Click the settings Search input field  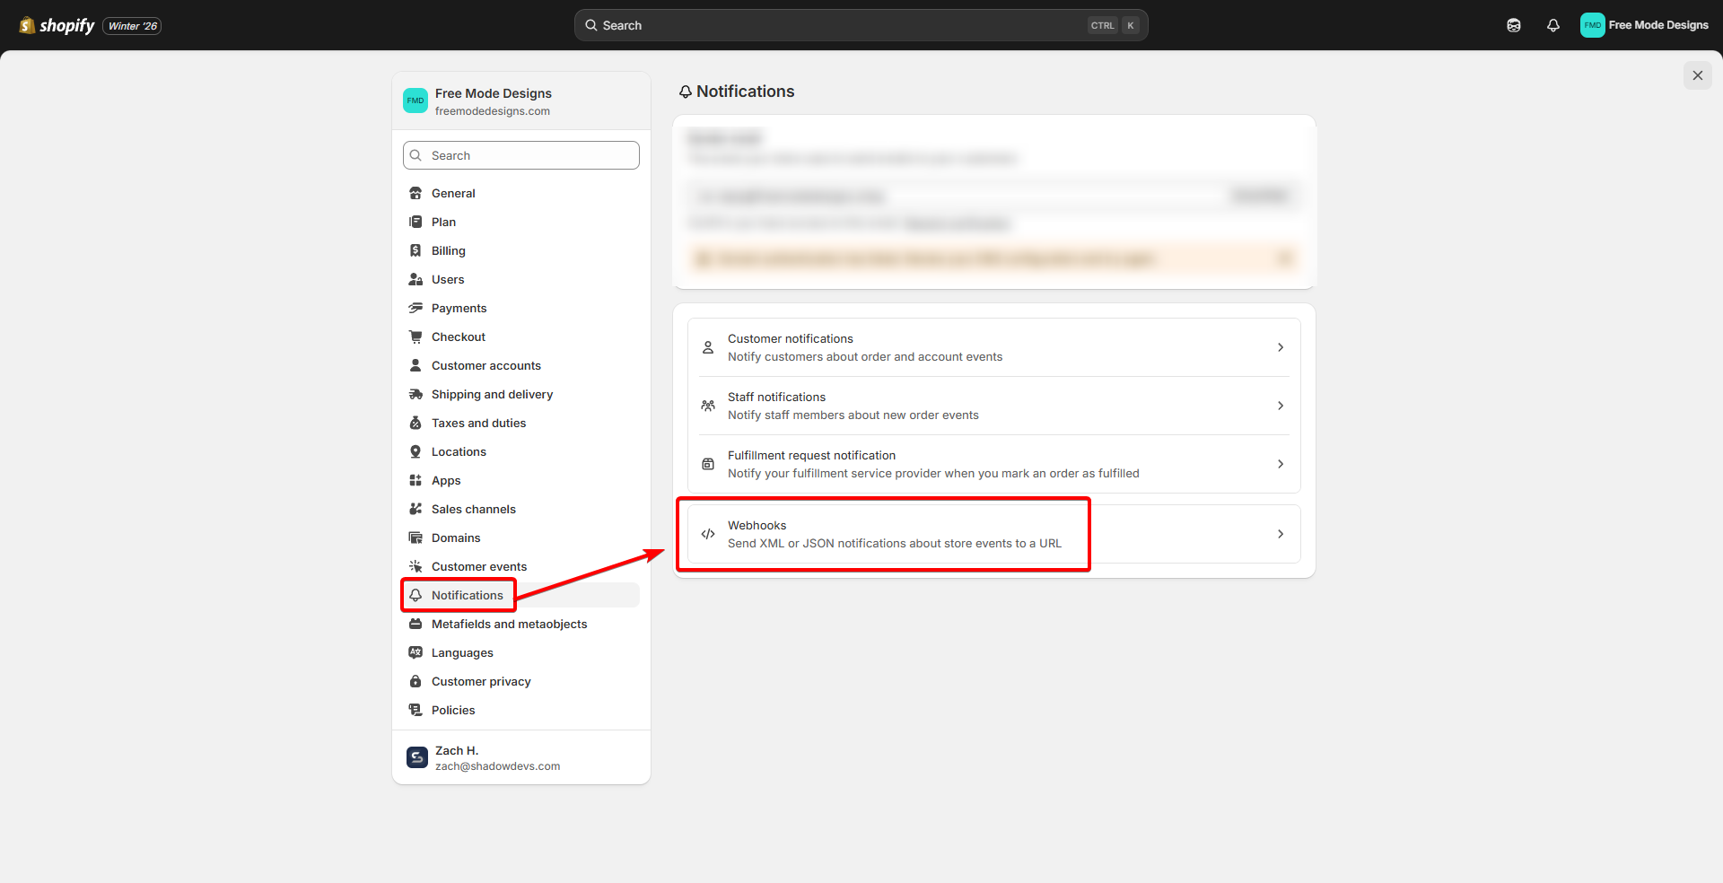pyautogui.click(x=520, y=154)
